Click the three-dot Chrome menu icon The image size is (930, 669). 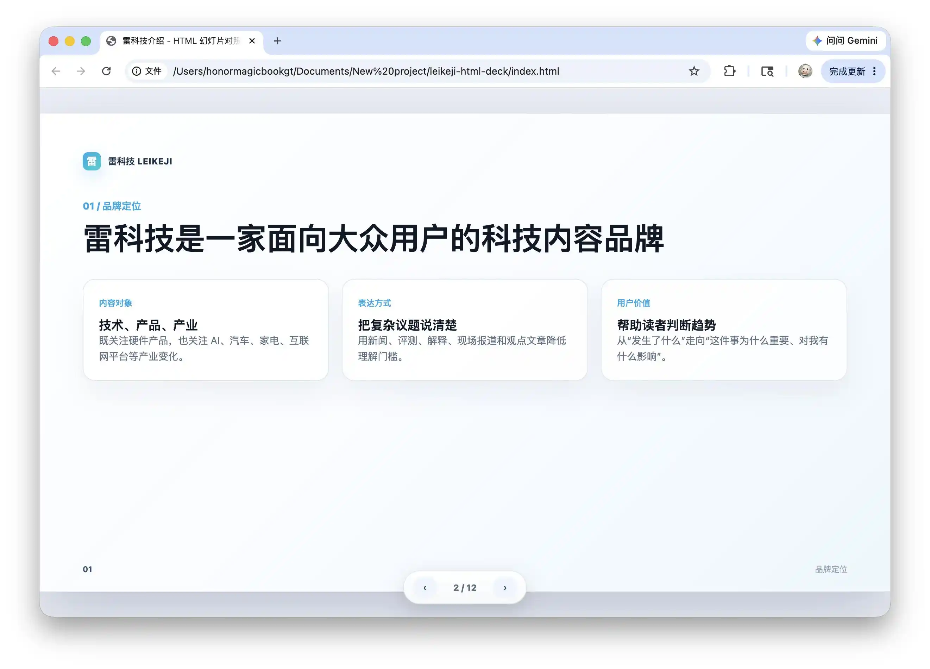(874, 71)
